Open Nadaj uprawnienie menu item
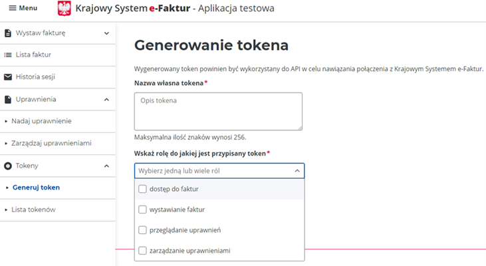This screenshot has width=486, height=266. pyautogui.click(x=41, y=121)
